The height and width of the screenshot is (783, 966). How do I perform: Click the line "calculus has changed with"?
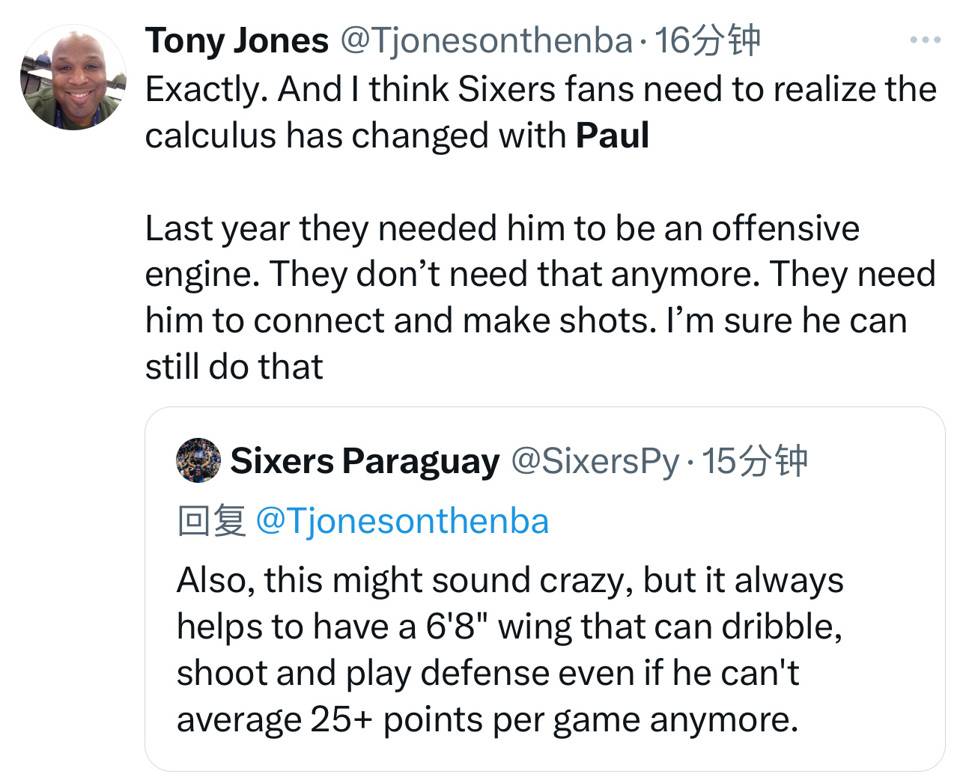(356, 136)
